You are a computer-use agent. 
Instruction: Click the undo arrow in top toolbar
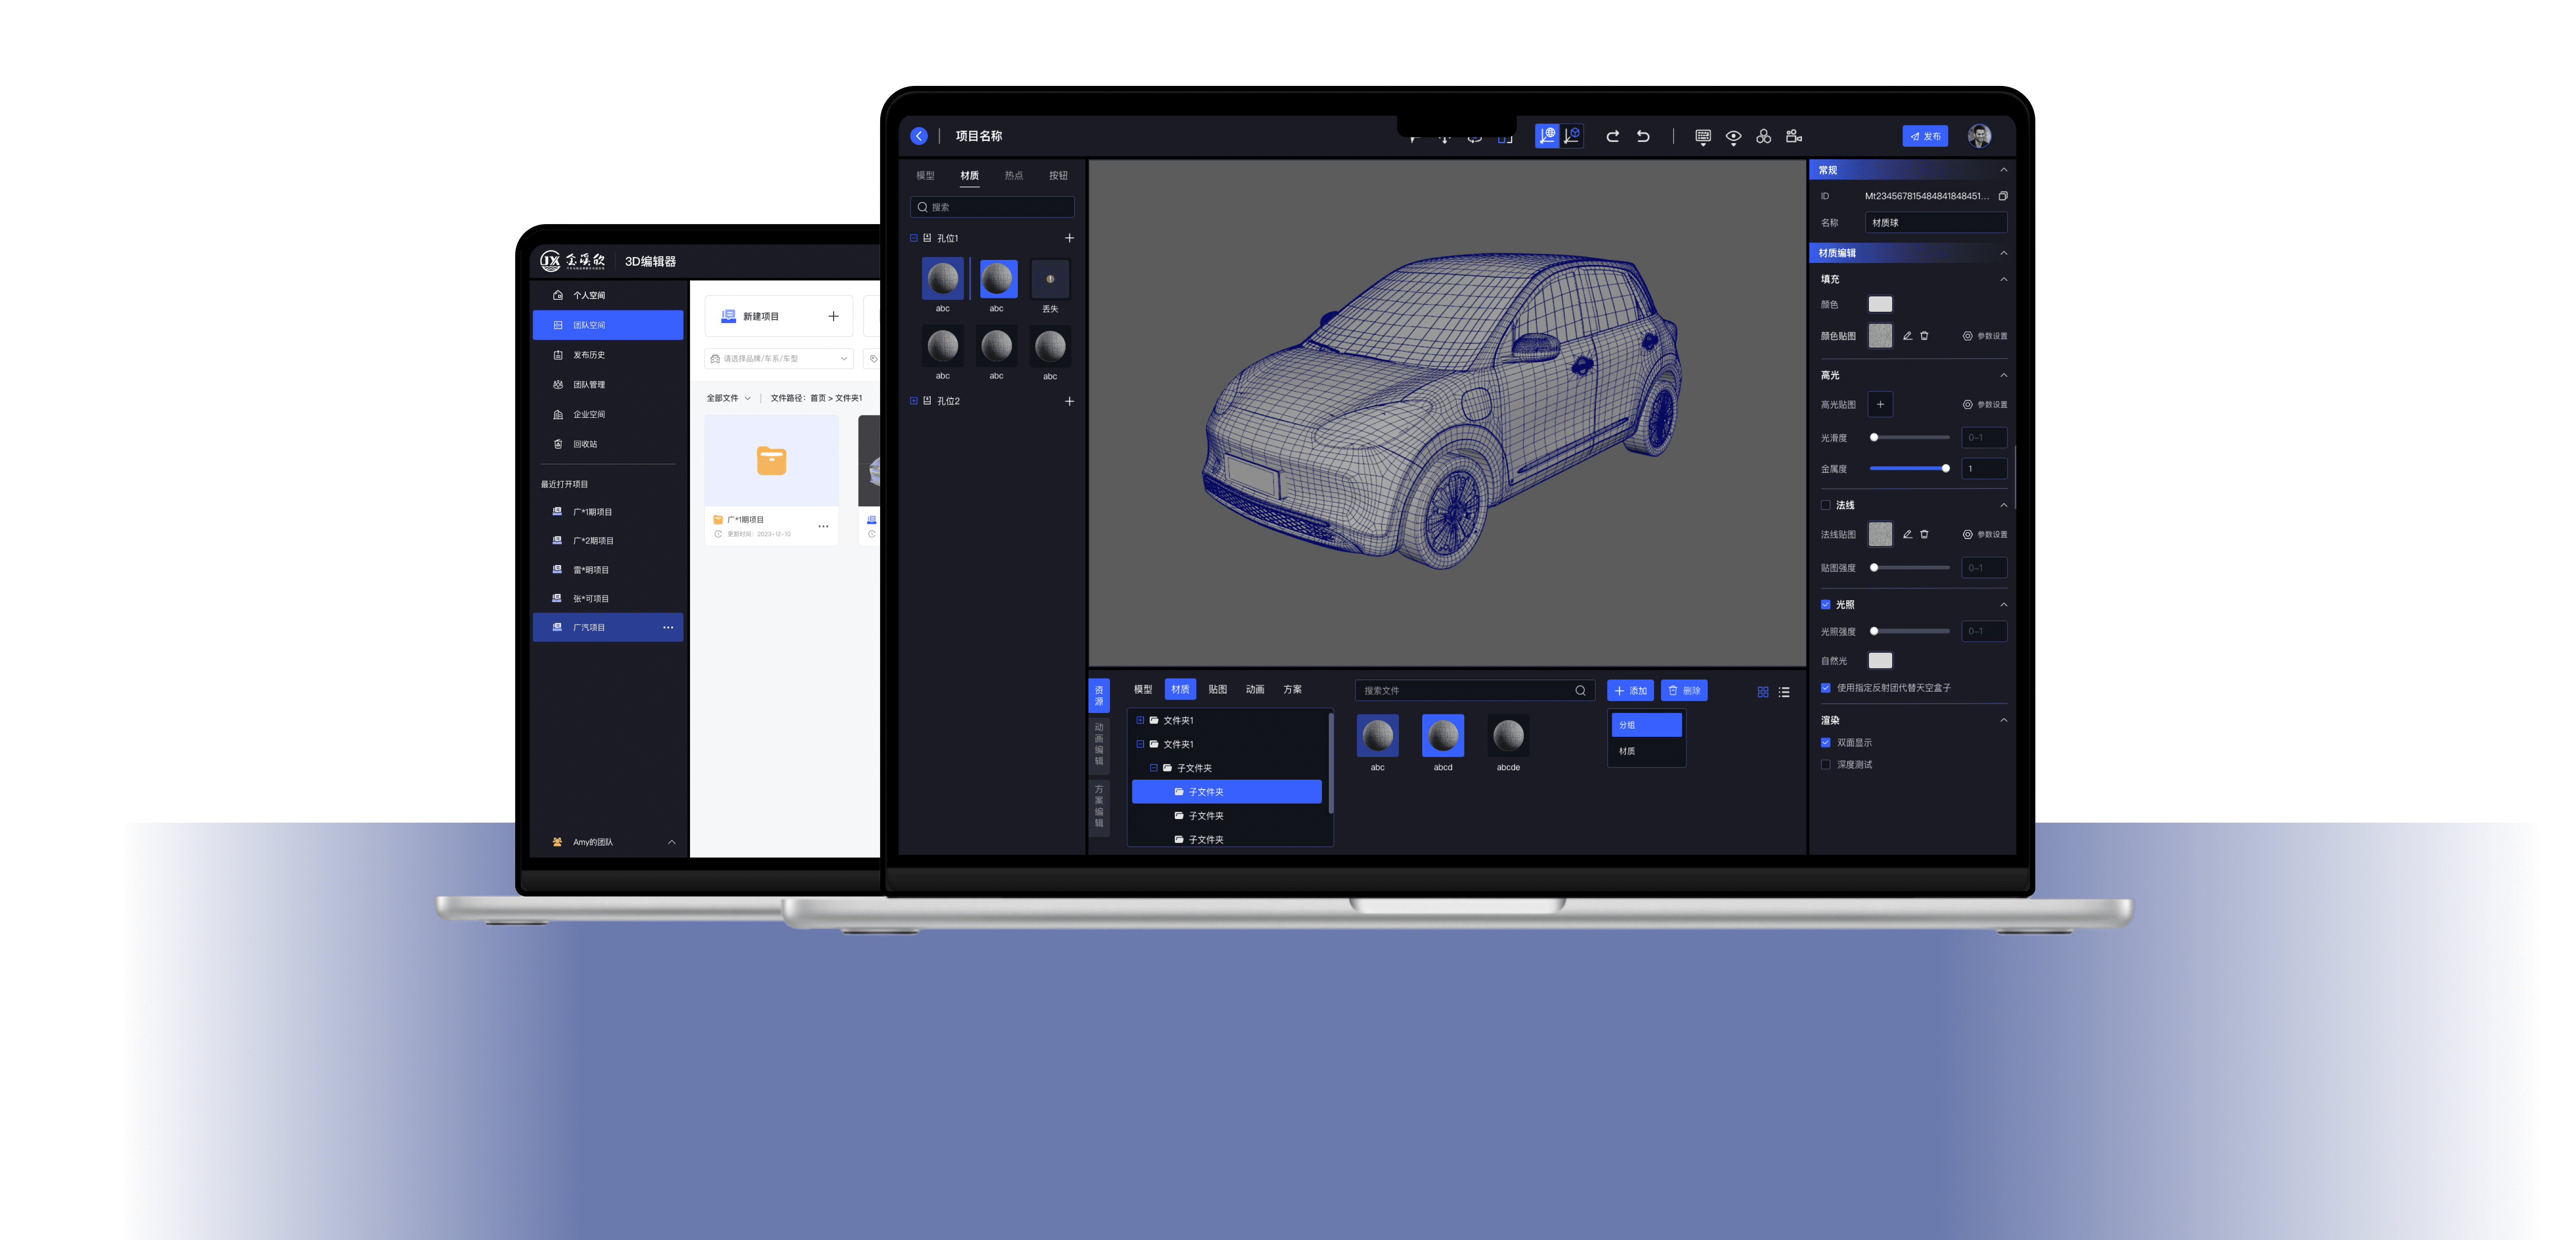pyautogui.click(x=1643, y=136)
